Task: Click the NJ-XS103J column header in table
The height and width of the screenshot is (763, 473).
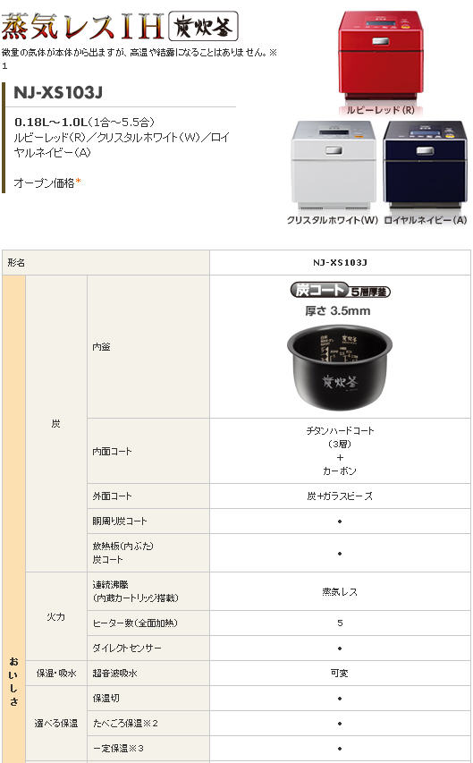Action: 340,263
